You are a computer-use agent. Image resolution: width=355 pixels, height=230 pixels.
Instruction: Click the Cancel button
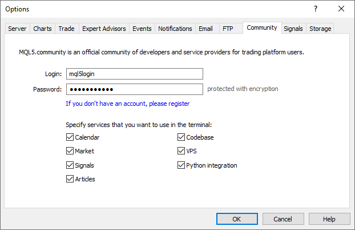(x=283, y=219)
